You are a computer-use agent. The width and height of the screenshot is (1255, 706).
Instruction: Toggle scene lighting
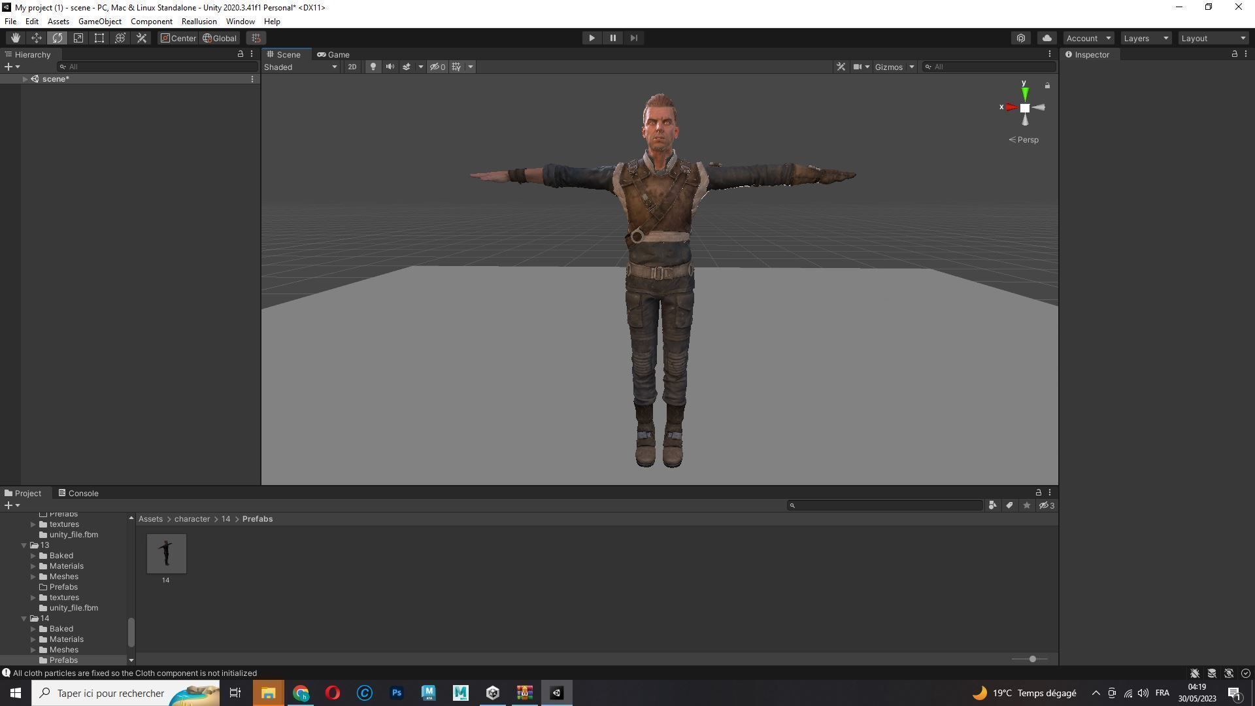373,67
